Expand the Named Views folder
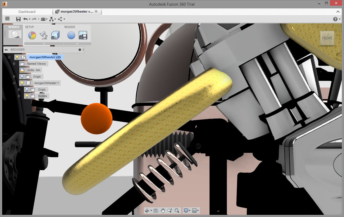 [x=14, y=64]
